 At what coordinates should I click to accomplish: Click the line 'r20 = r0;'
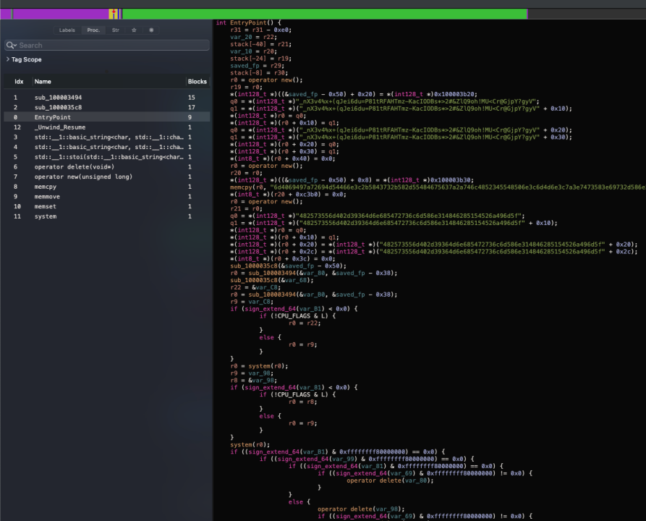(246, 173)
